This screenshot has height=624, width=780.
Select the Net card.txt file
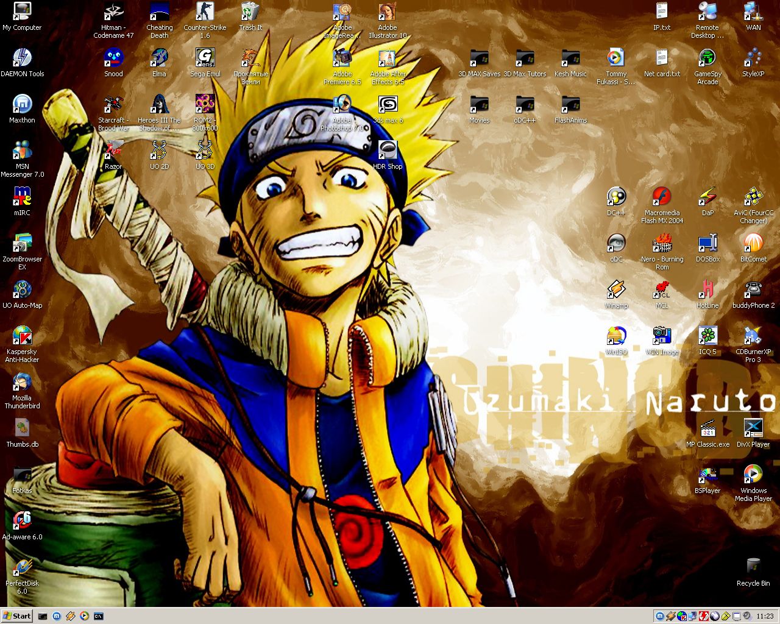point(662,63)
